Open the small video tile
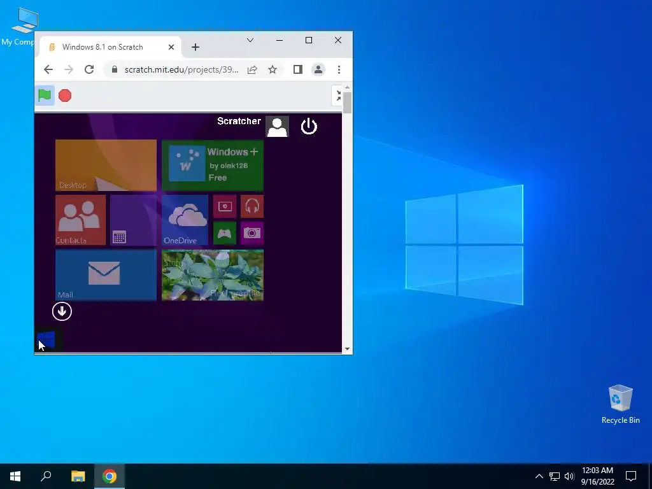 coord(225,206)
